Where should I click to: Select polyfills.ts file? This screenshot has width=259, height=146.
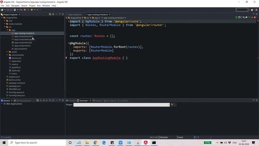pyautogui.click(x=16, y=67)
